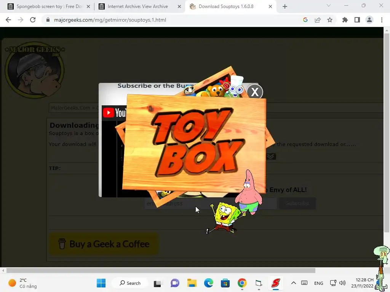Bookmark this page with the star
Viewport: 390px width, 292px height.
330,20
